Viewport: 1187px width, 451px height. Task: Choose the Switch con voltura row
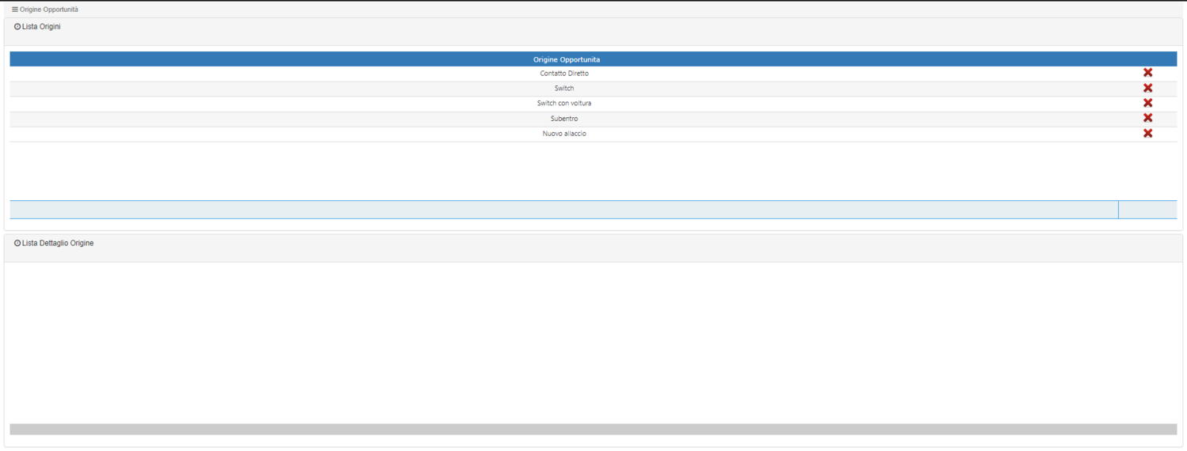(564, 104)
